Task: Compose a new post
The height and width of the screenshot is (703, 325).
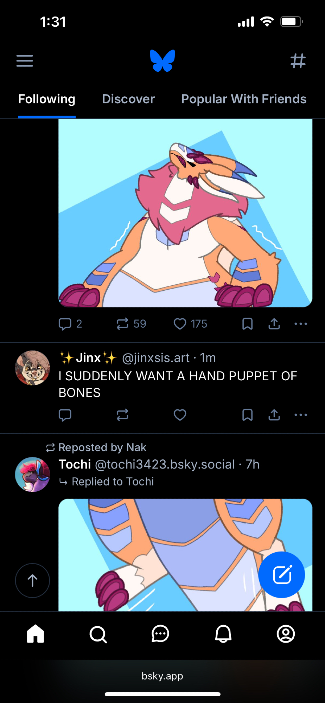Action: [281, 575]
